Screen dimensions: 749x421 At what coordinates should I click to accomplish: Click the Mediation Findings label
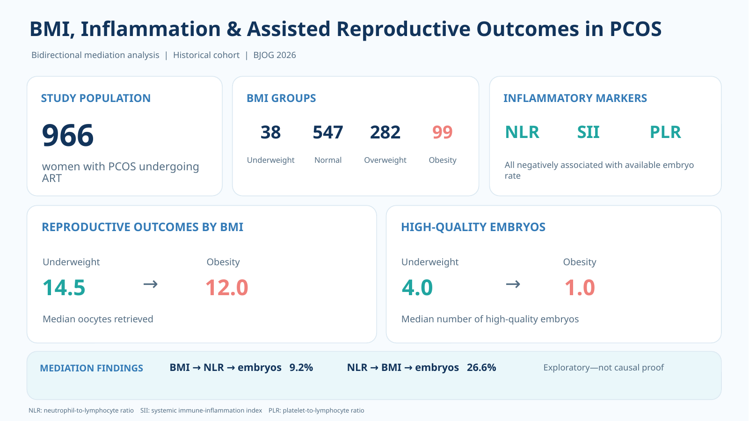[x=92, y=368]
